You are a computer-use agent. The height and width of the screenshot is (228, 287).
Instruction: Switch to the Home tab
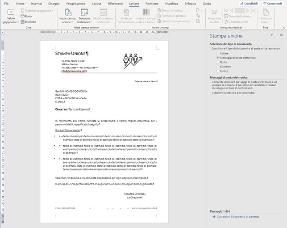(20, 4)
